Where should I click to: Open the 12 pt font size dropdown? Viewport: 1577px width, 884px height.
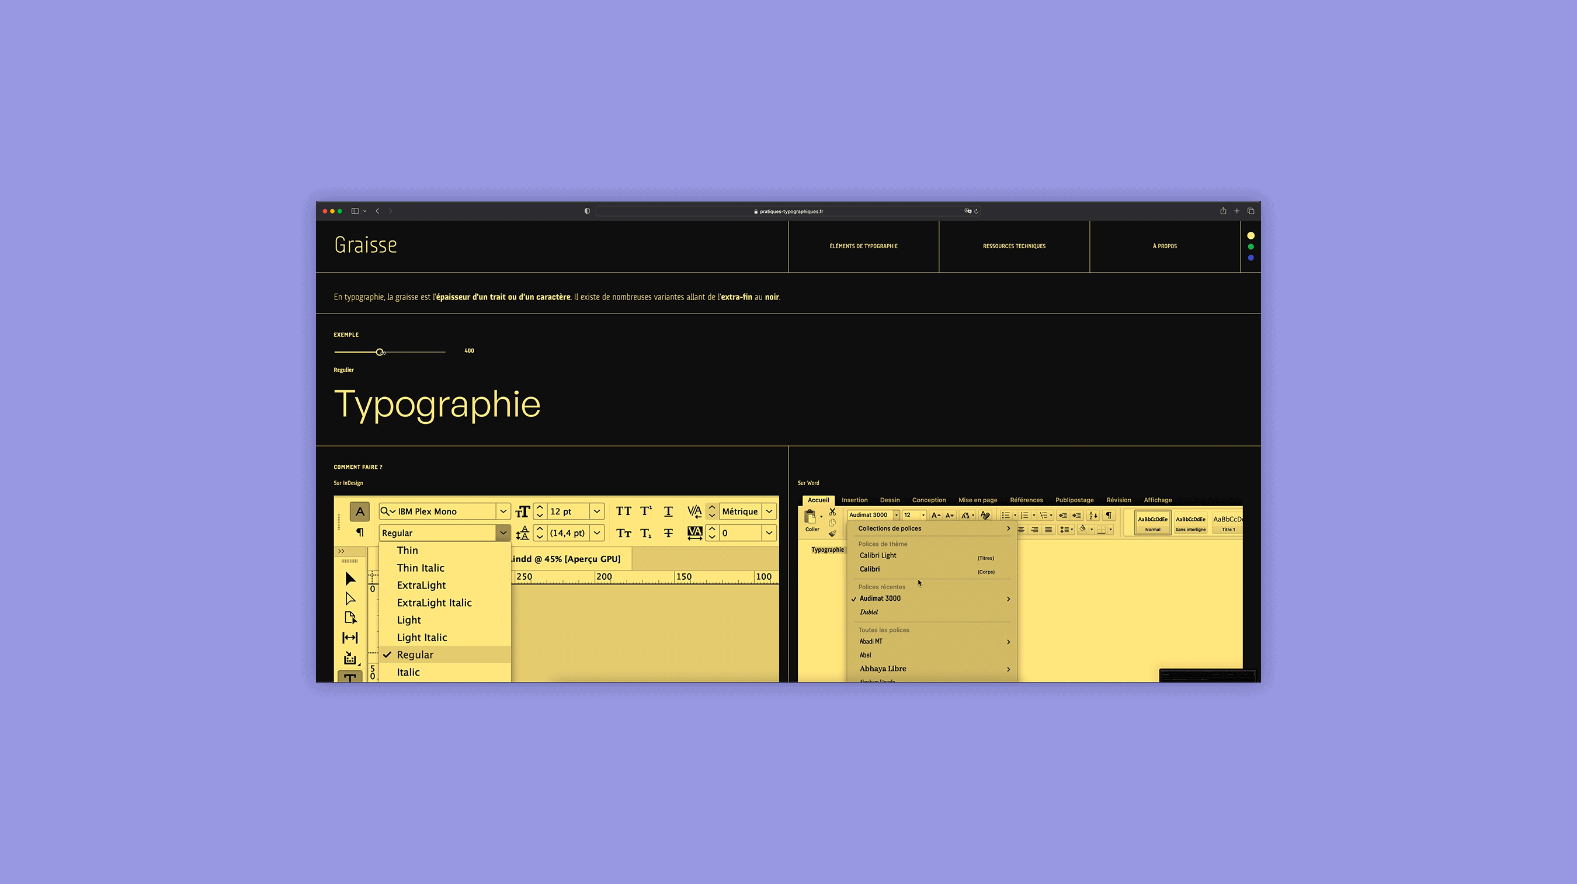597,511
